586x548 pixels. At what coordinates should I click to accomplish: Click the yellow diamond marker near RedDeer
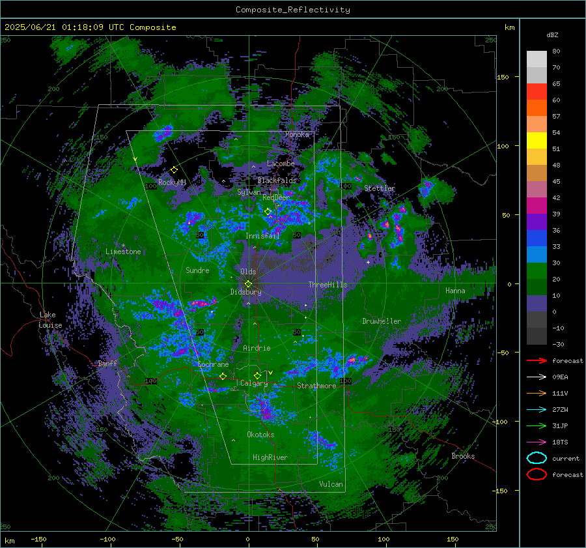(x=268, y=211)
